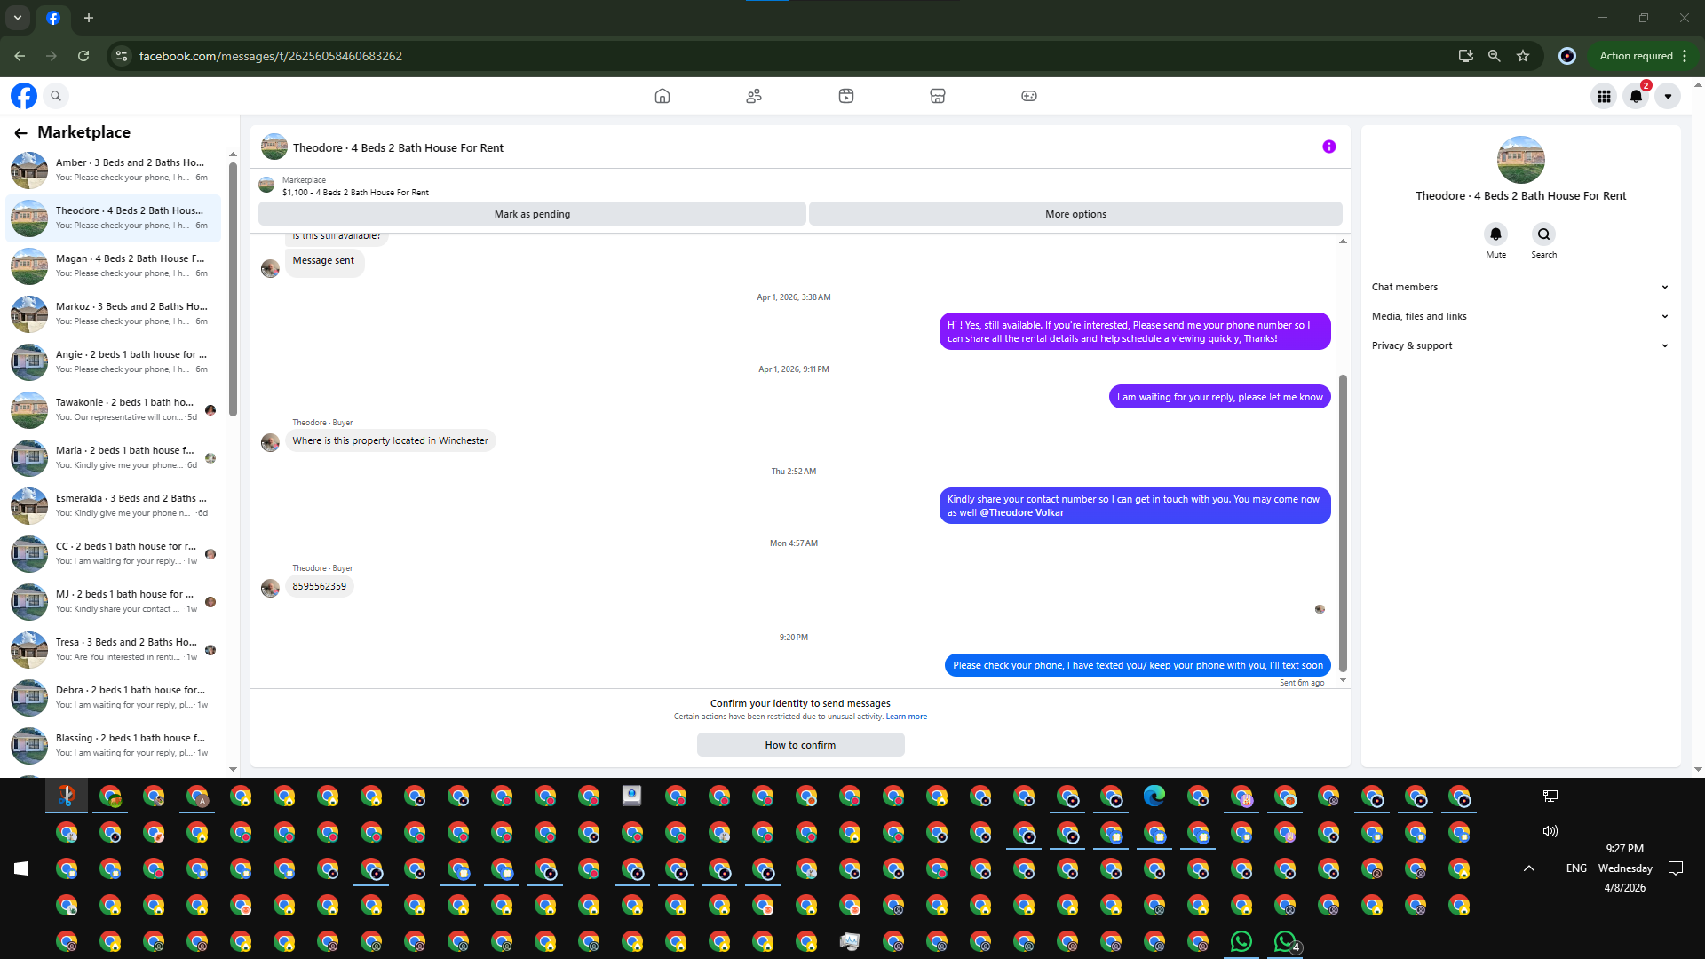The width and height of the screenshot is (1705, 959).
Task: Click the Facebook search magnifier icon
Action: click(56, 96)
